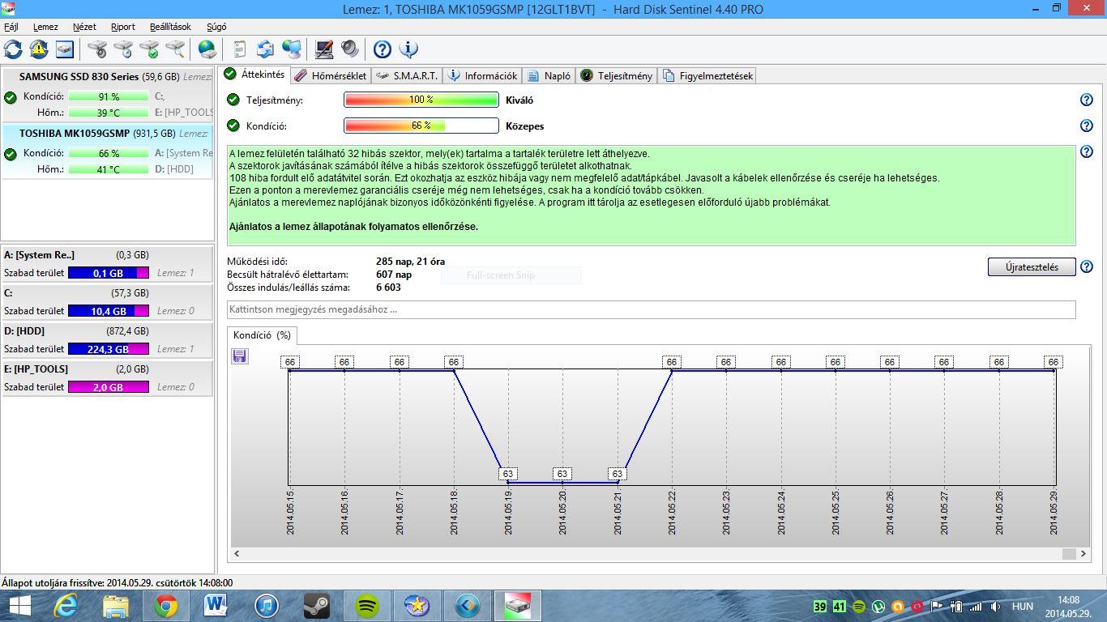Click the green check icon beside Teljesítmény
Screen dimensions: 1107x622
pyautogui.click(x=233, y=100)
